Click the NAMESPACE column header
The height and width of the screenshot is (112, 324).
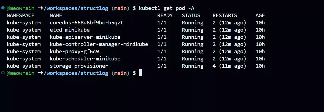tap(20, 16)
